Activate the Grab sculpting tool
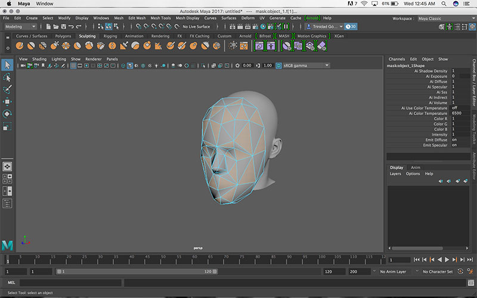Screen dimensions: 477x298 (54, 46)
